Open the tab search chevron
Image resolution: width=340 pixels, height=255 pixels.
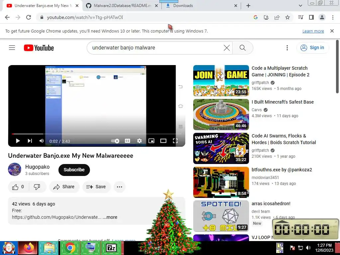(x=300, y=6)
